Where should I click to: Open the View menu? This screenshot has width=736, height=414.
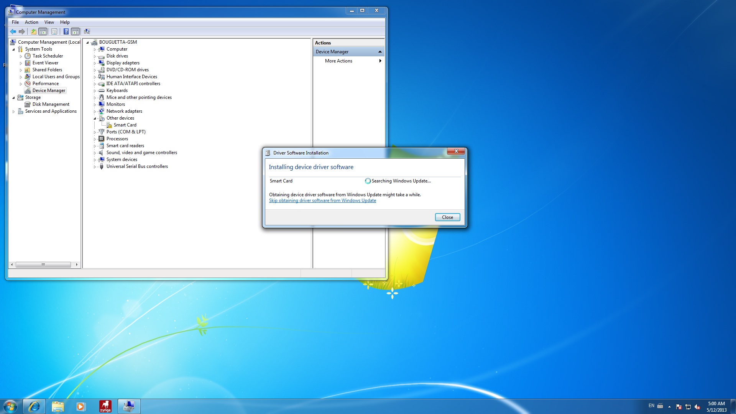[x=49, y=22]
